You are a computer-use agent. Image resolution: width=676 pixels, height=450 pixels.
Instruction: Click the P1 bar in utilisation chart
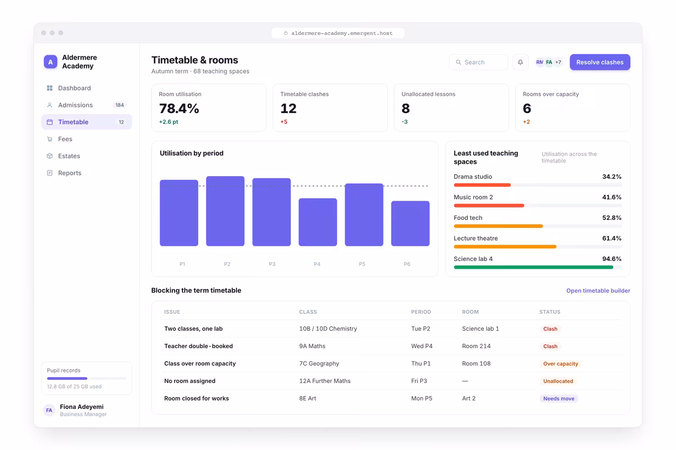(179, 213)
